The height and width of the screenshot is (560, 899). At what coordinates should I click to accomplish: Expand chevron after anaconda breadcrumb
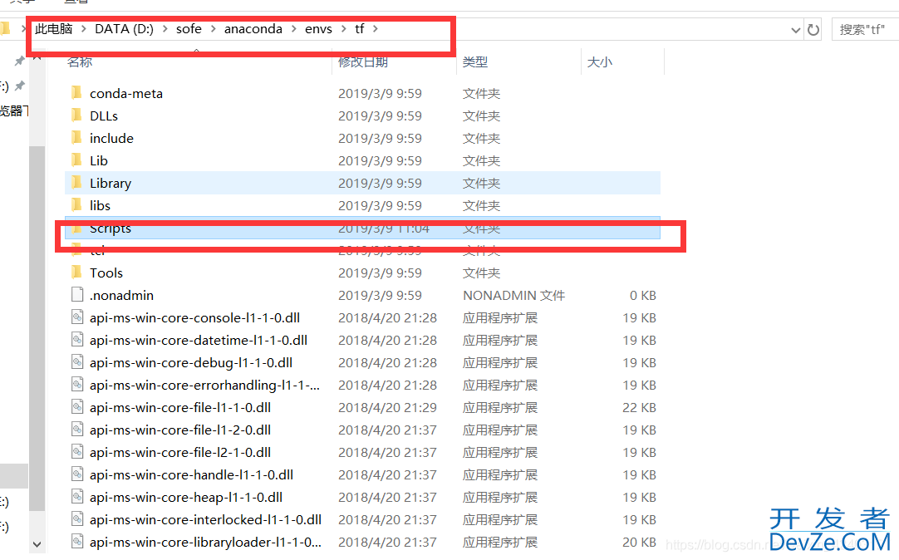click(293, 28)
